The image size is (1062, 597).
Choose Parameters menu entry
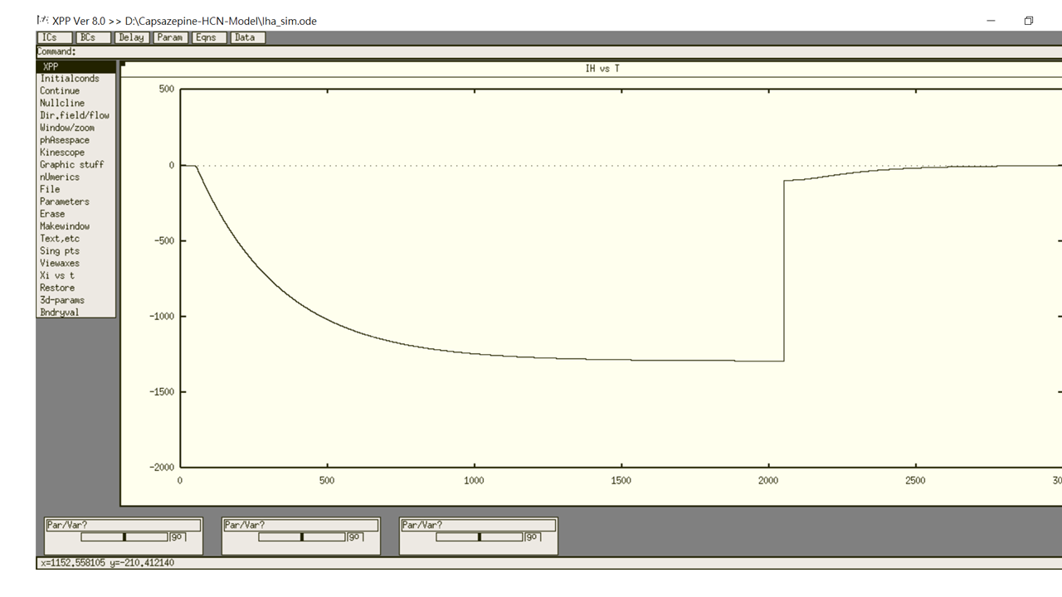coord(76,201)
